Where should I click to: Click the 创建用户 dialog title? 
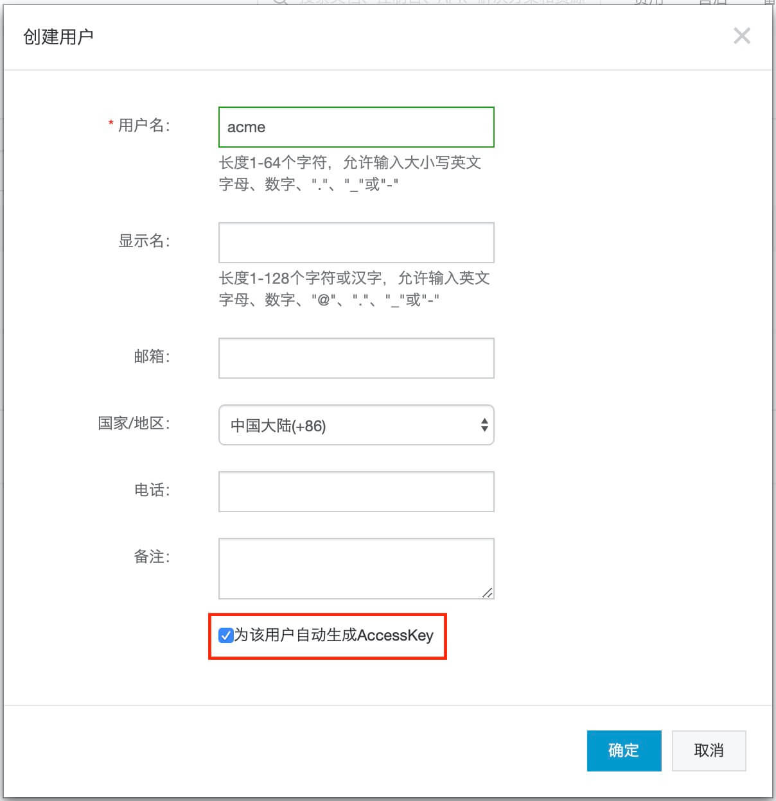[58, 37]
